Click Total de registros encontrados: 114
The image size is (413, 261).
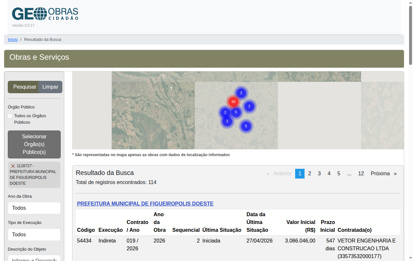tap(116, 182)
